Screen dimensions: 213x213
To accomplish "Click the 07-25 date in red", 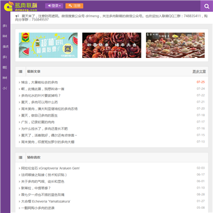I will click(x=201, y=82).
